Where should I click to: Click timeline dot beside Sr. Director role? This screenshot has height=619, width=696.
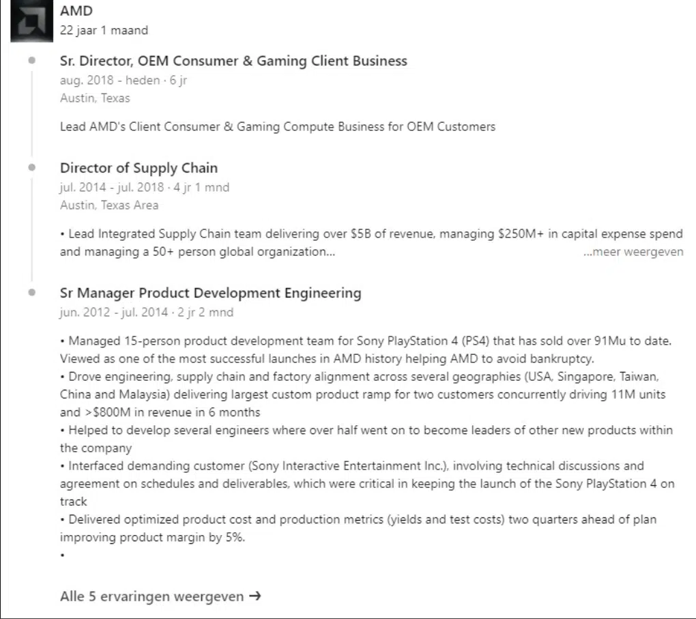point(32,60)
